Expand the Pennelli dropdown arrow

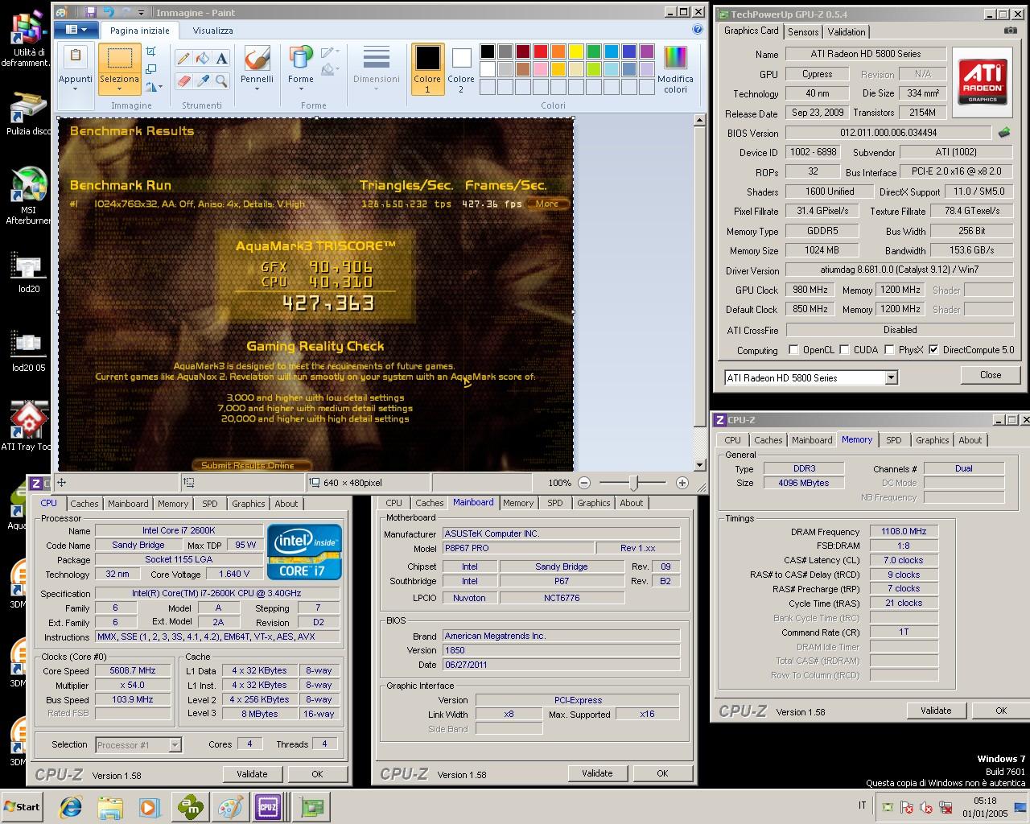tap(257, 89)
